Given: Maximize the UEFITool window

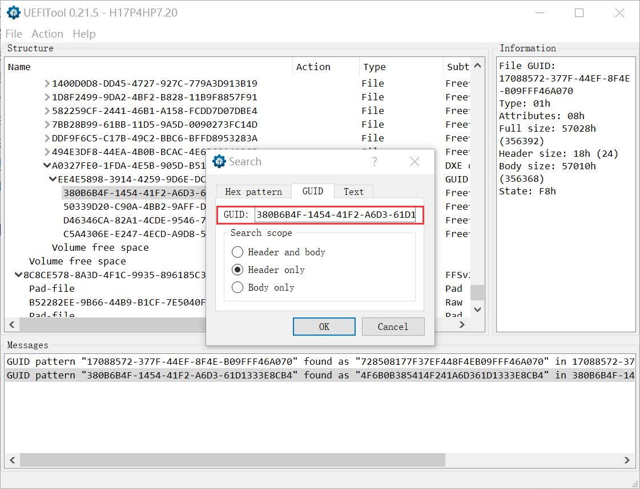Looking at the screenshot, I should coord(579,13).
